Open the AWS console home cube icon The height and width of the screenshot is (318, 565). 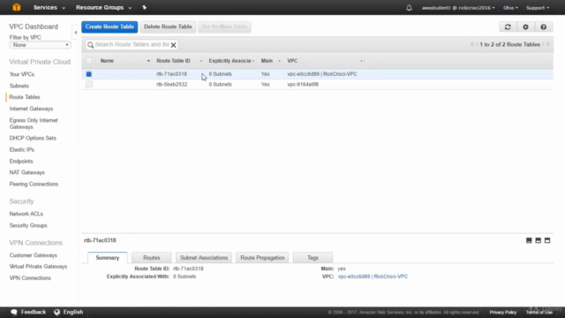[17, 7]
